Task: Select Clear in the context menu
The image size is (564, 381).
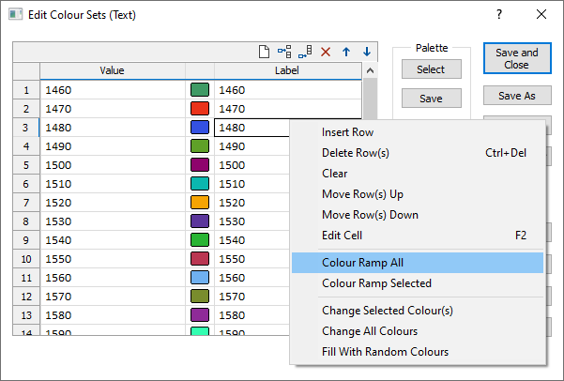Action: click(418, 174)
